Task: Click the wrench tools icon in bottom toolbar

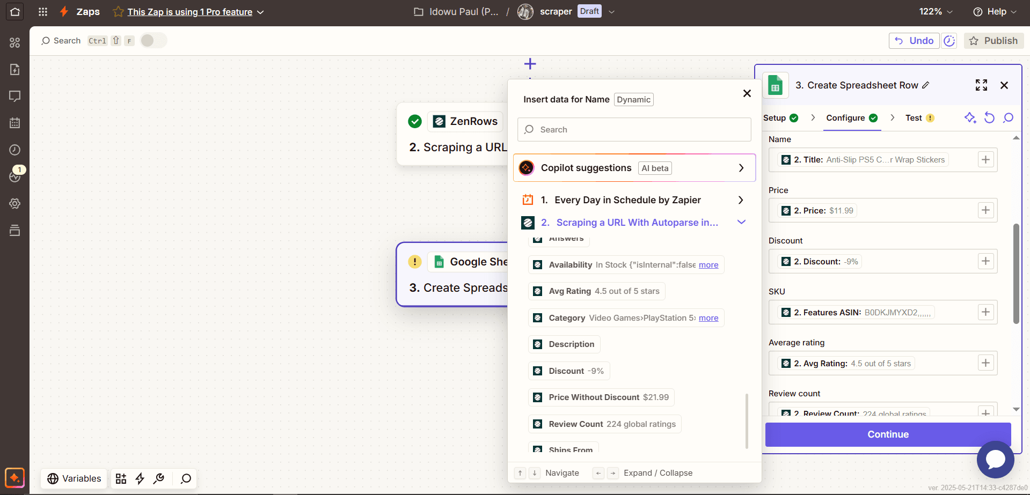Action: click(159, 478)
